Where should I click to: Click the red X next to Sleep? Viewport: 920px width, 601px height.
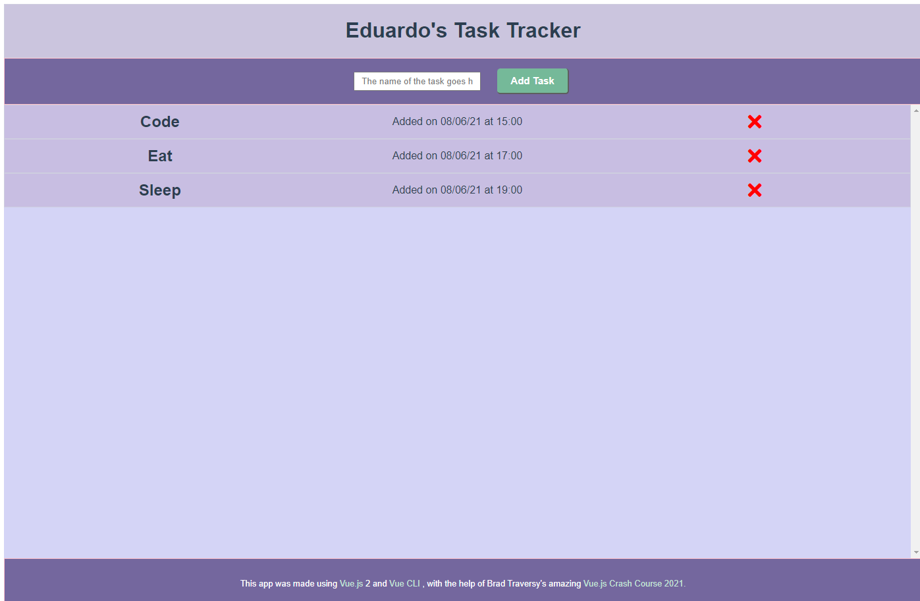pyautogui.click(x=755, y=190)
